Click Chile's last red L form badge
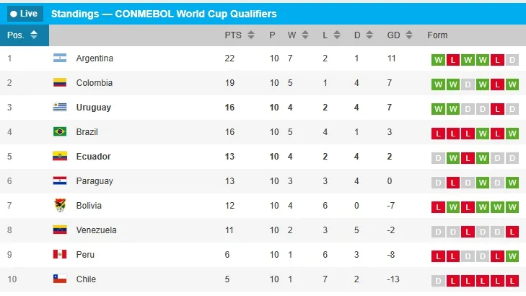This screenshot has height=296, width=526. [x=512, y=280]
